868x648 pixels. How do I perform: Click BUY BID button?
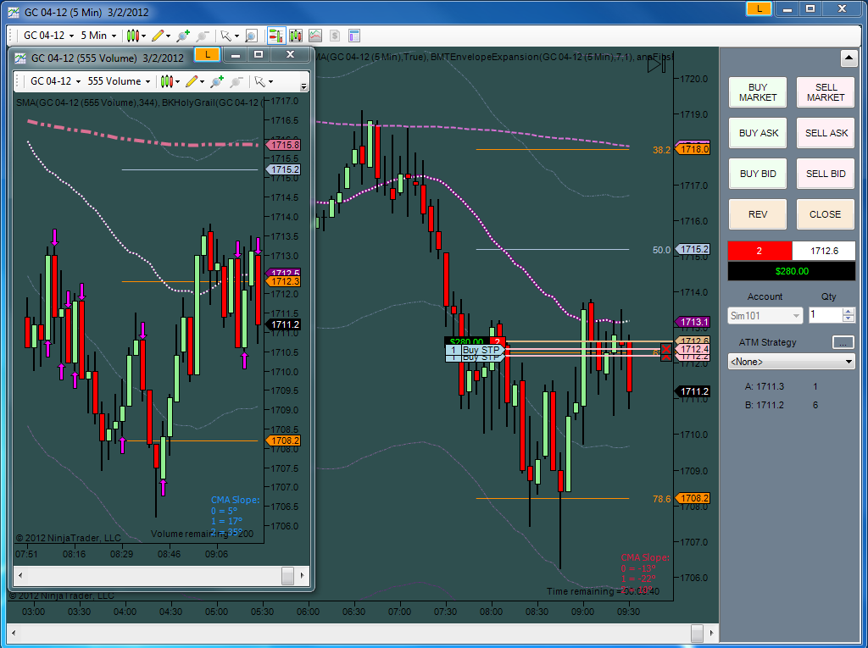pyautogui.click(x=757, y=174)
